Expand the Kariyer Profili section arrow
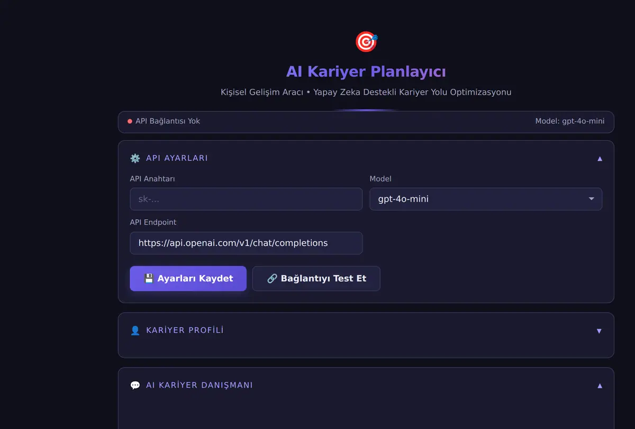The width and height of the screenshot is (635, 429). click(x=600, y=331)
